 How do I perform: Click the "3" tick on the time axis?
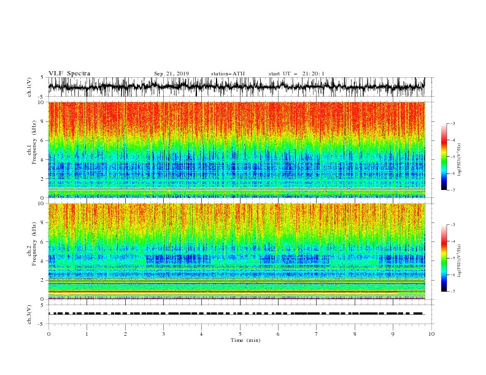click(x=163, y=334)
